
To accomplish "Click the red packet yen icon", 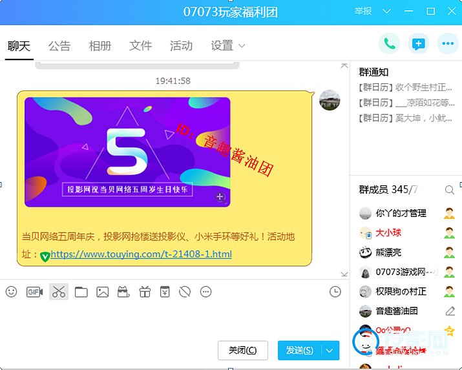I will point(165,292).
